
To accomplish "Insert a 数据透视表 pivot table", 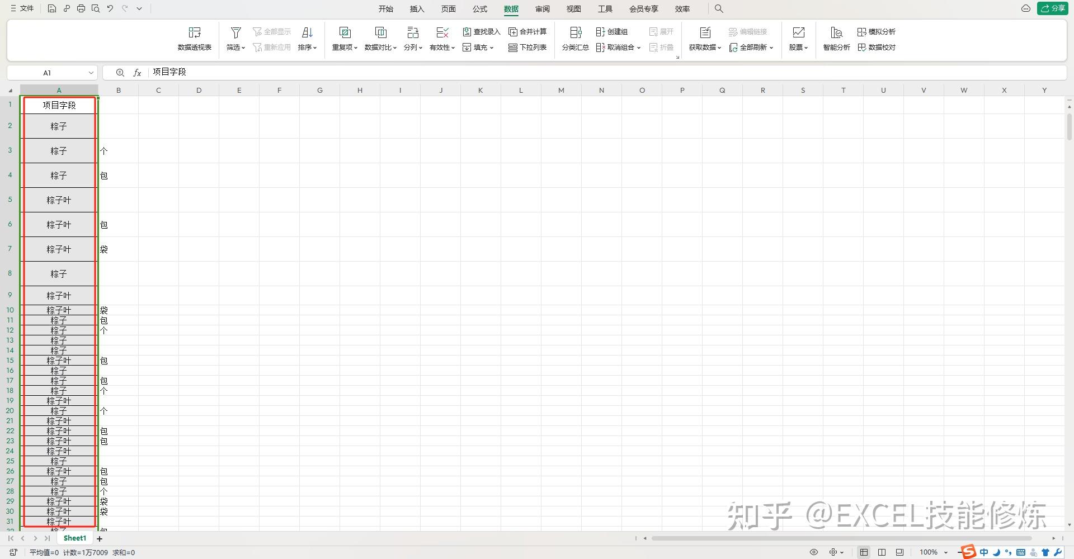I will 194,39.
